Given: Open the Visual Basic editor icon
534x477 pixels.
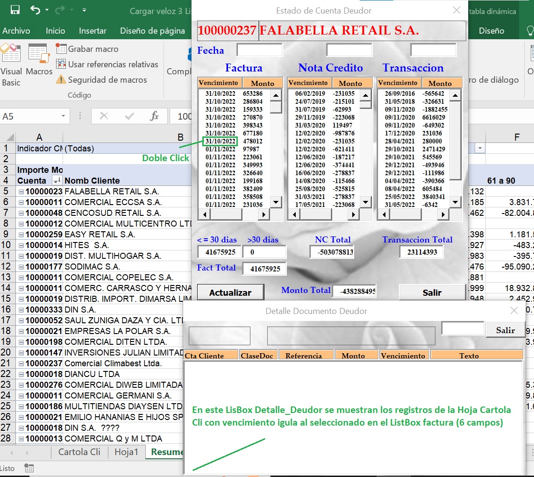Looking at the screenshot, I should [x=11, y=52].
